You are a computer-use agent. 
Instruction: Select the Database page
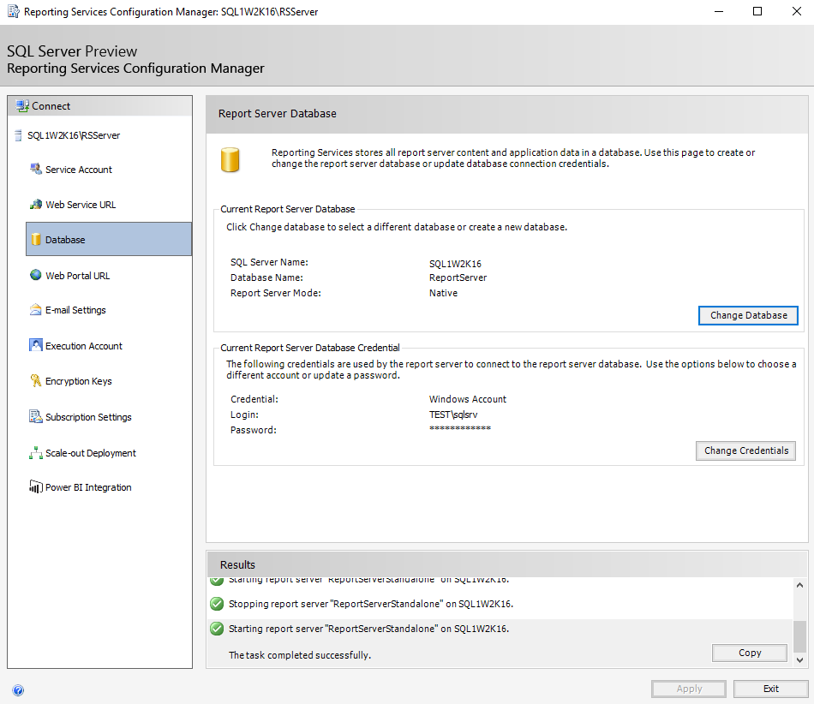109,239
